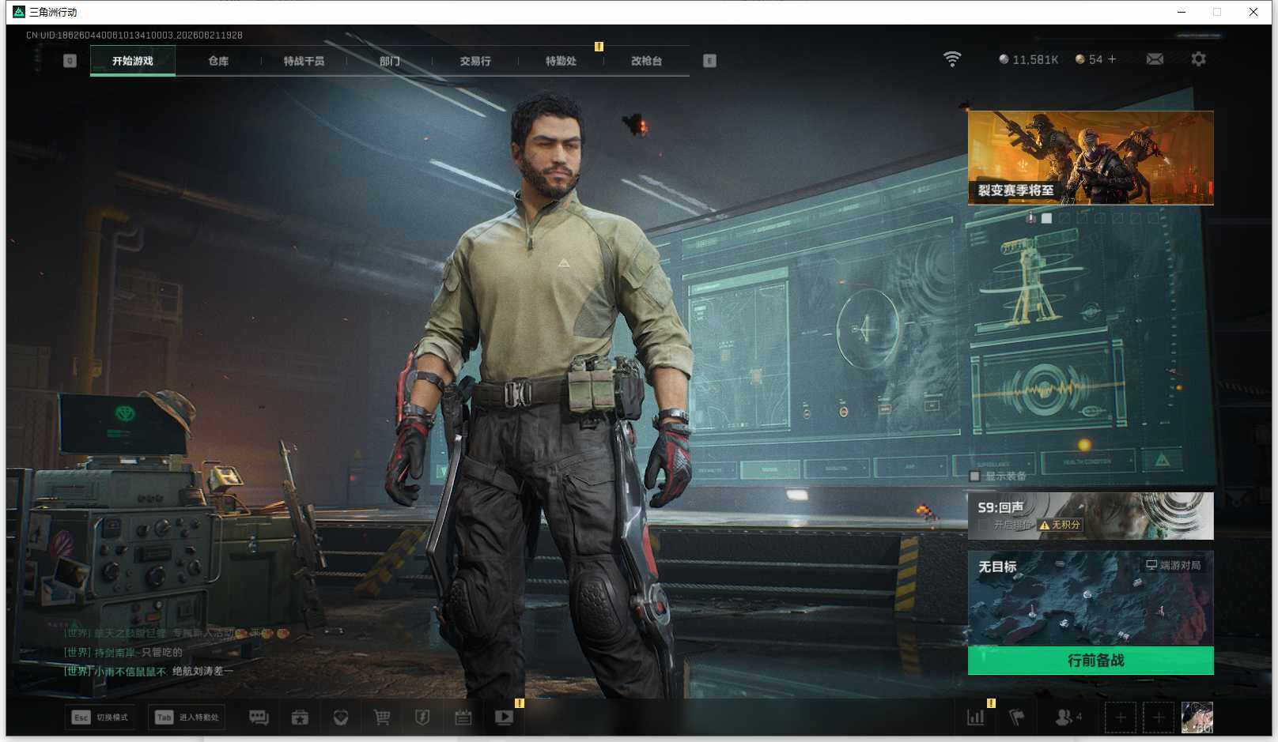
Task: Click the 三角洲行动 title bar app icon
Action: pyautogui.click(x=19, y=12)
